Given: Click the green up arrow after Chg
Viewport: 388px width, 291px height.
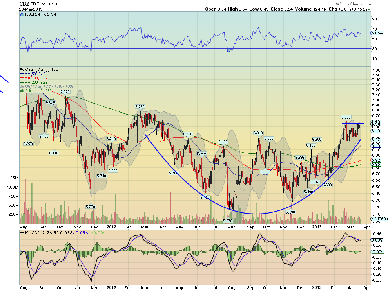Looking at the screenshot, I should [370, 9].
